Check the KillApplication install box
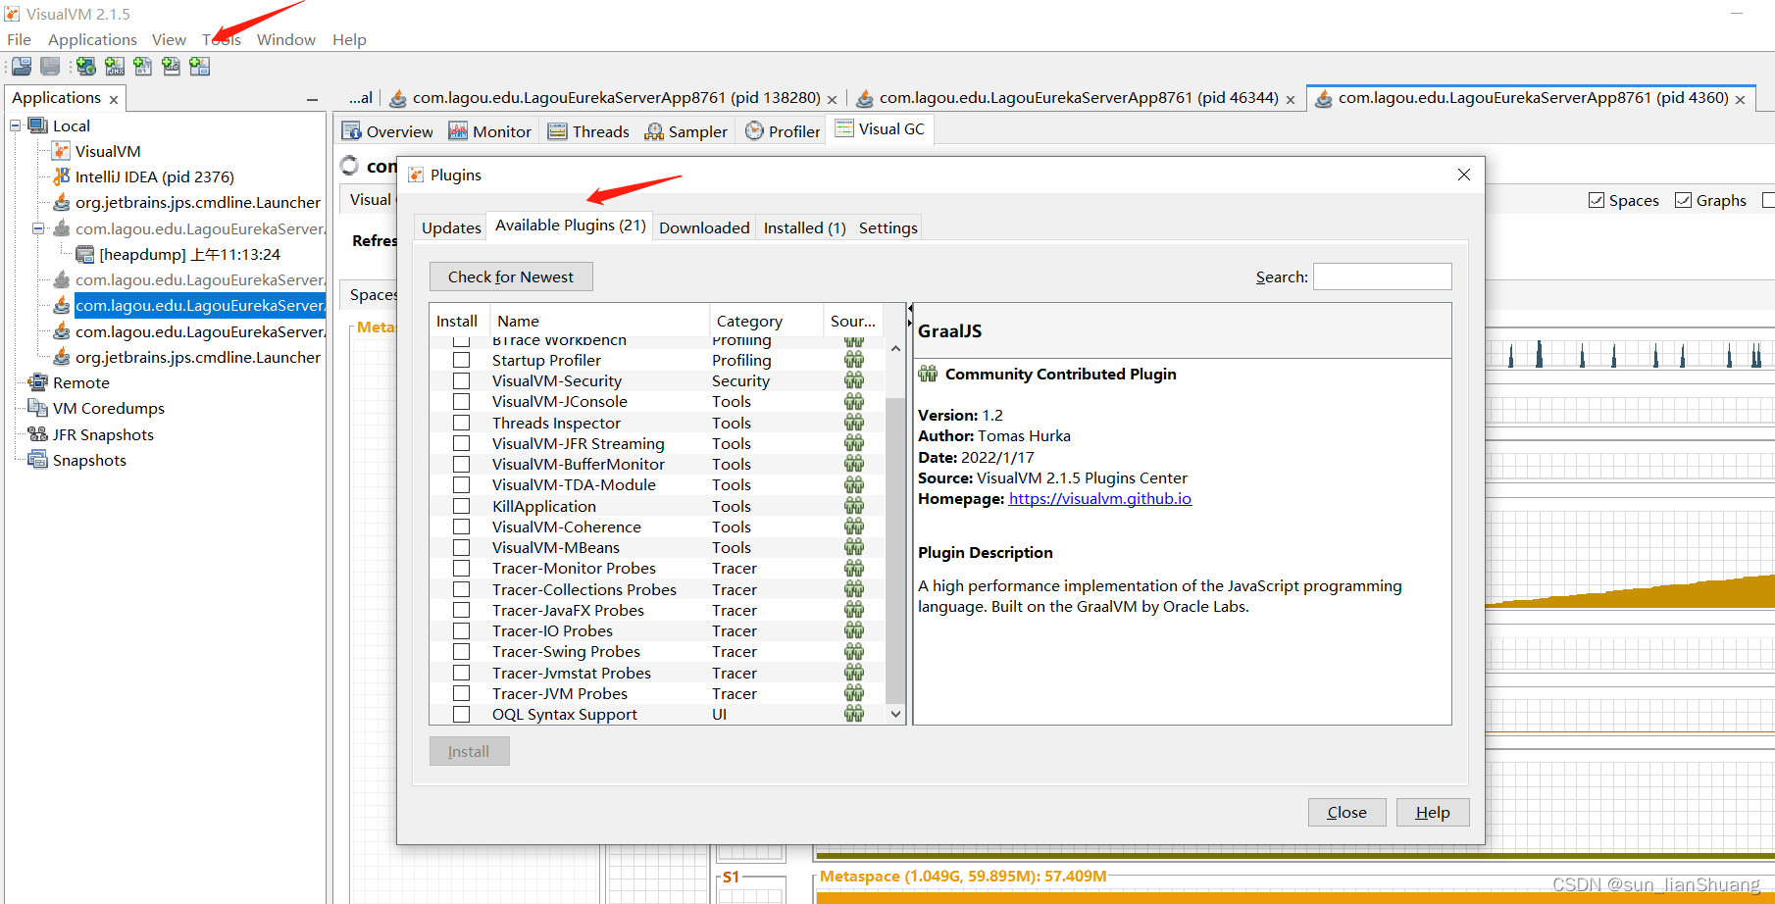Screen dimensions: 1775x904 click(461, 506)
